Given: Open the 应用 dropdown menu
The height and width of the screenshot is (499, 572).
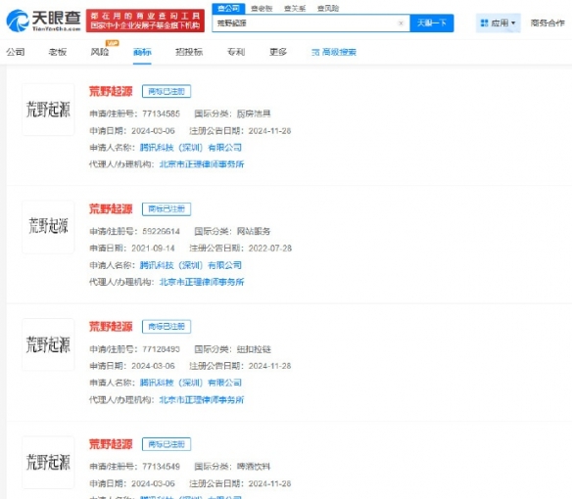Looking at the screenshot, I should coord(498,23).
